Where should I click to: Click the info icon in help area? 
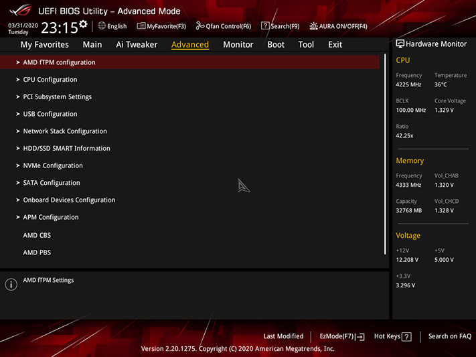click(x=11, y=285)
